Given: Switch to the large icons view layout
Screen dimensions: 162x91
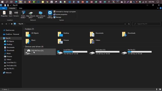Looking at the screenshot, I should [160, 89].
